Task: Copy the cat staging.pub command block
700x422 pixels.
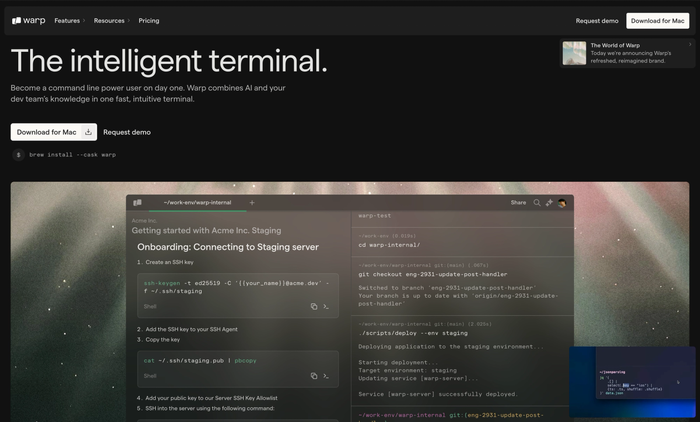Action: (314, 376)
